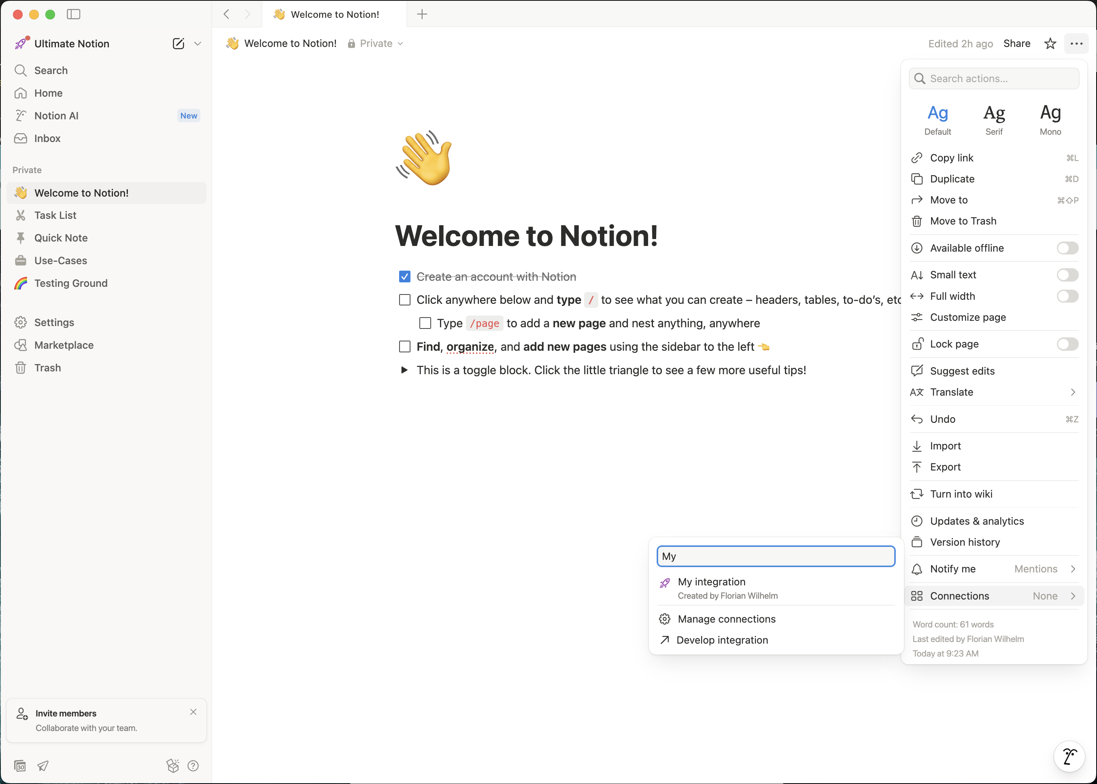The image size is (1097, 784).
Task: Go back with the left arrow
Action: point(227,15)
